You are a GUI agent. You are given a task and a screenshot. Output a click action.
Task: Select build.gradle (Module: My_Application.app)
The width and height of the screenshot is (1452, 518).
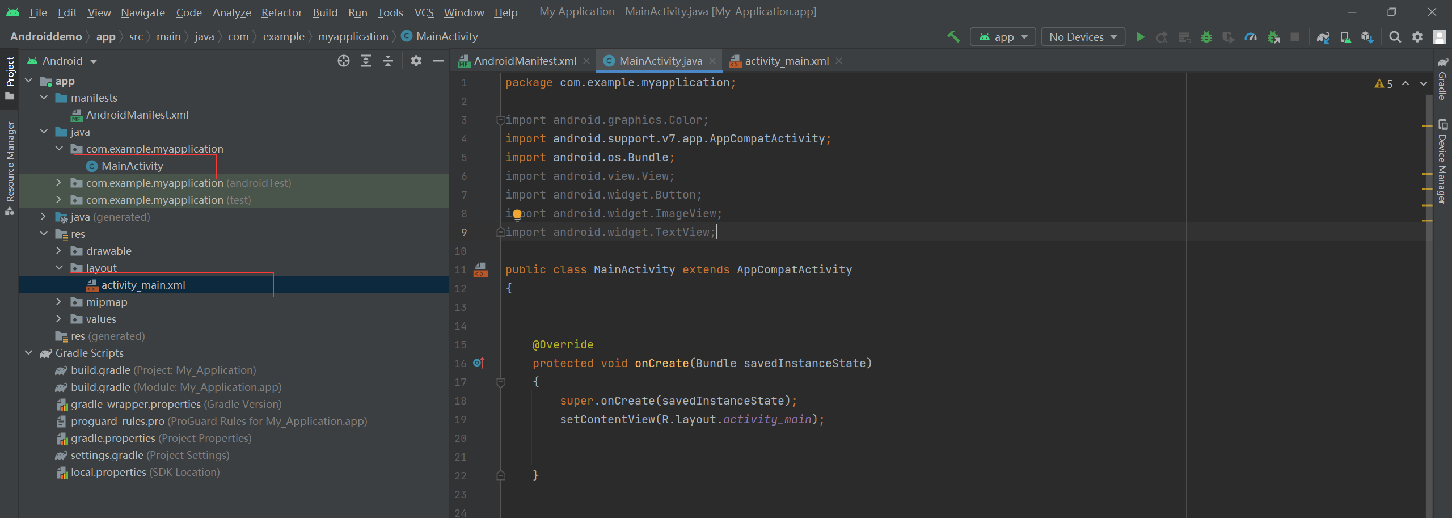coord(176,387)
